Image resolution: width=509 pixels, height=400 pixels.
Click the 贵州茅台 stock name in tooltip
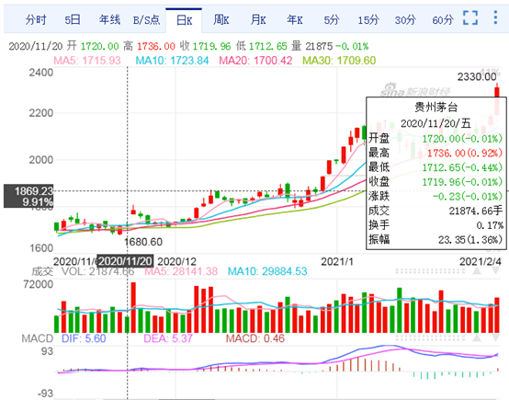(x=436, y=107)
